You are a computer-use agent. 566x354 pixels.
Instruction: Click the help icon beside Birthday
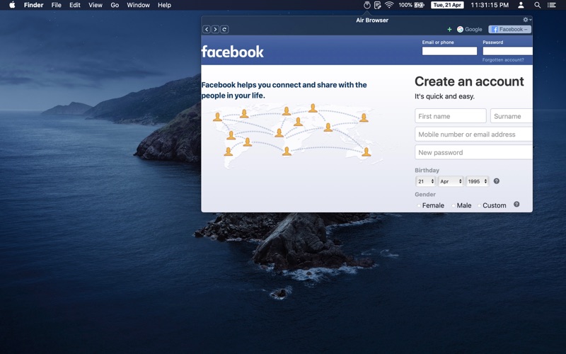pyautogui.click(x=497, y=181)
